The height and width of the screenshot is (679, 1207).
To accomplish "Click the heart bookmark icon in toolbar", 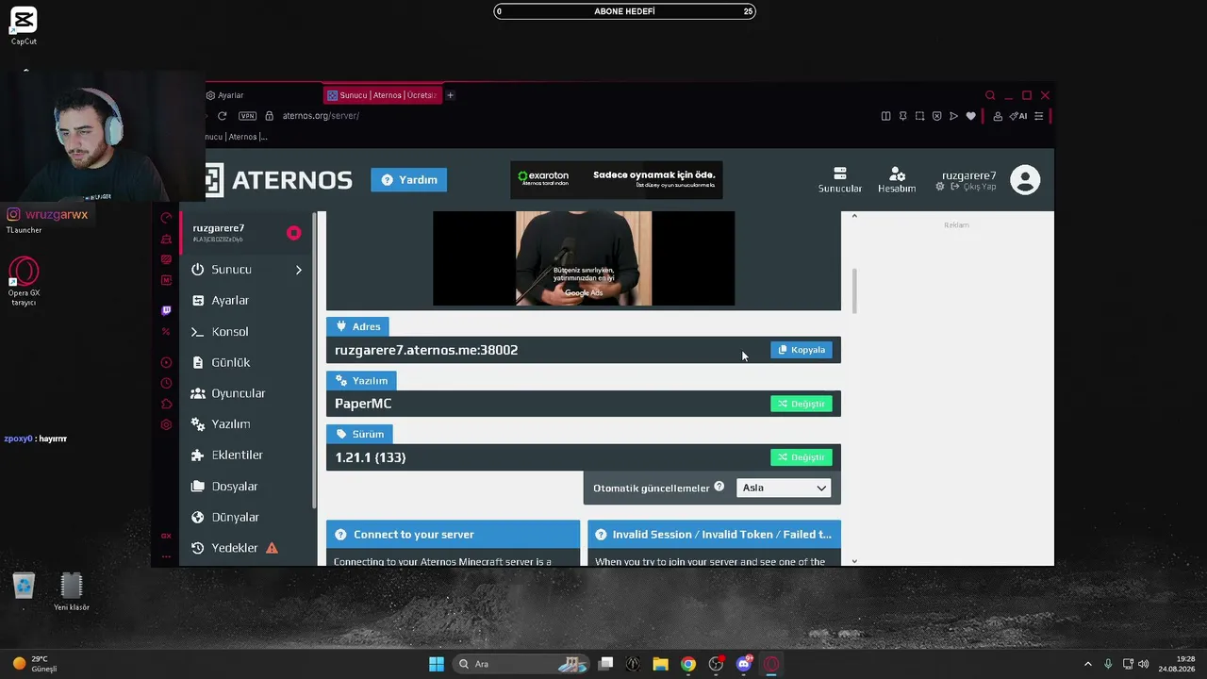I will (971, 116).
